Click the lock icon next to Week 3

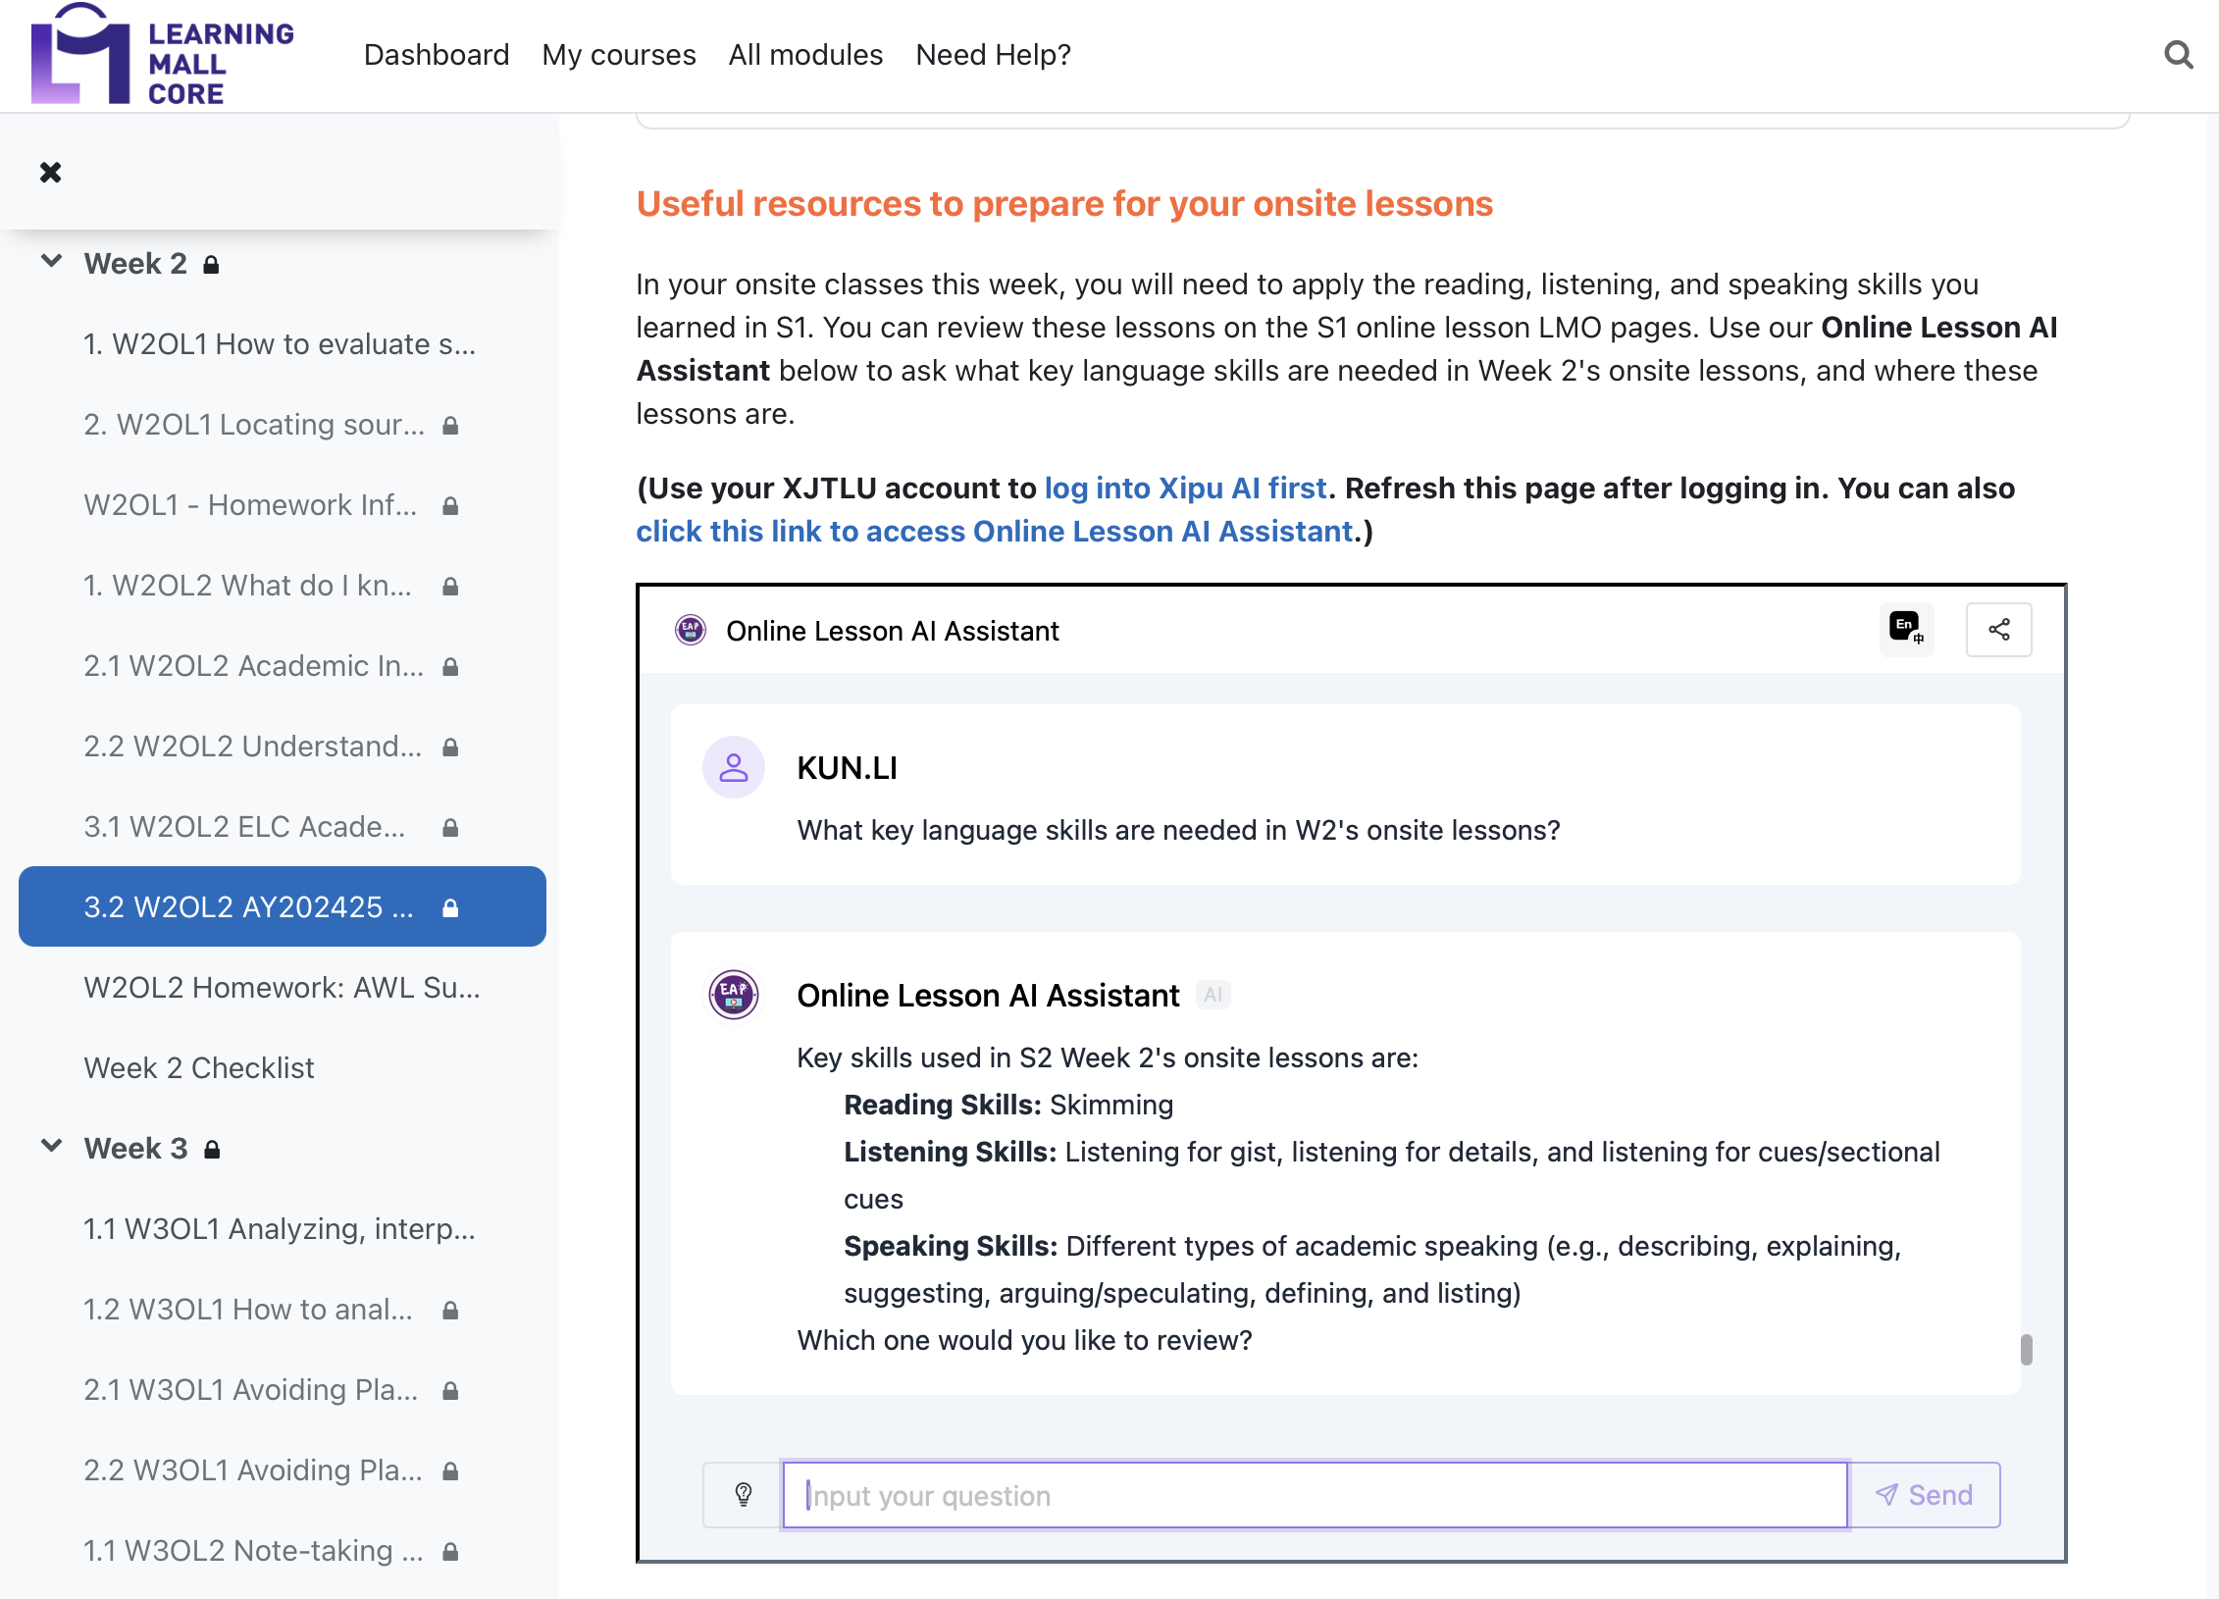coord(212,1150)
